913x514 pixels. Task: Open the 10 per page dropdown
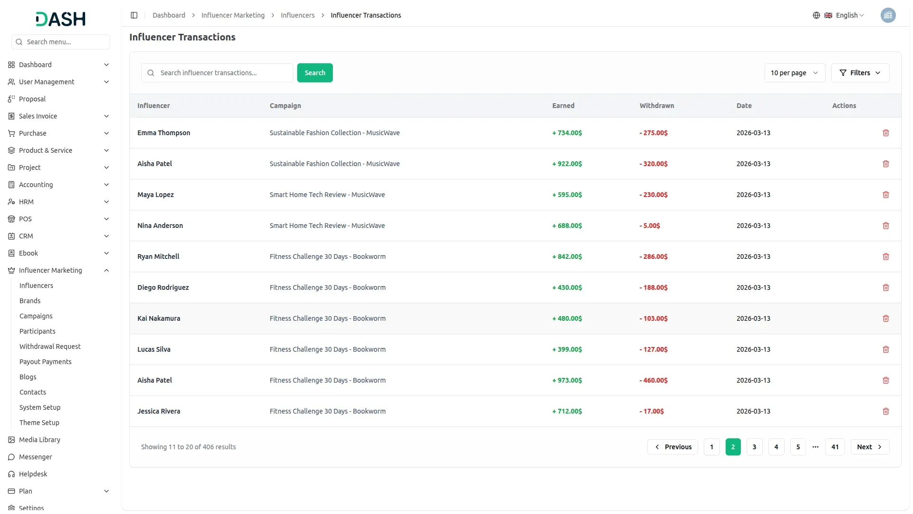[794, 73]
